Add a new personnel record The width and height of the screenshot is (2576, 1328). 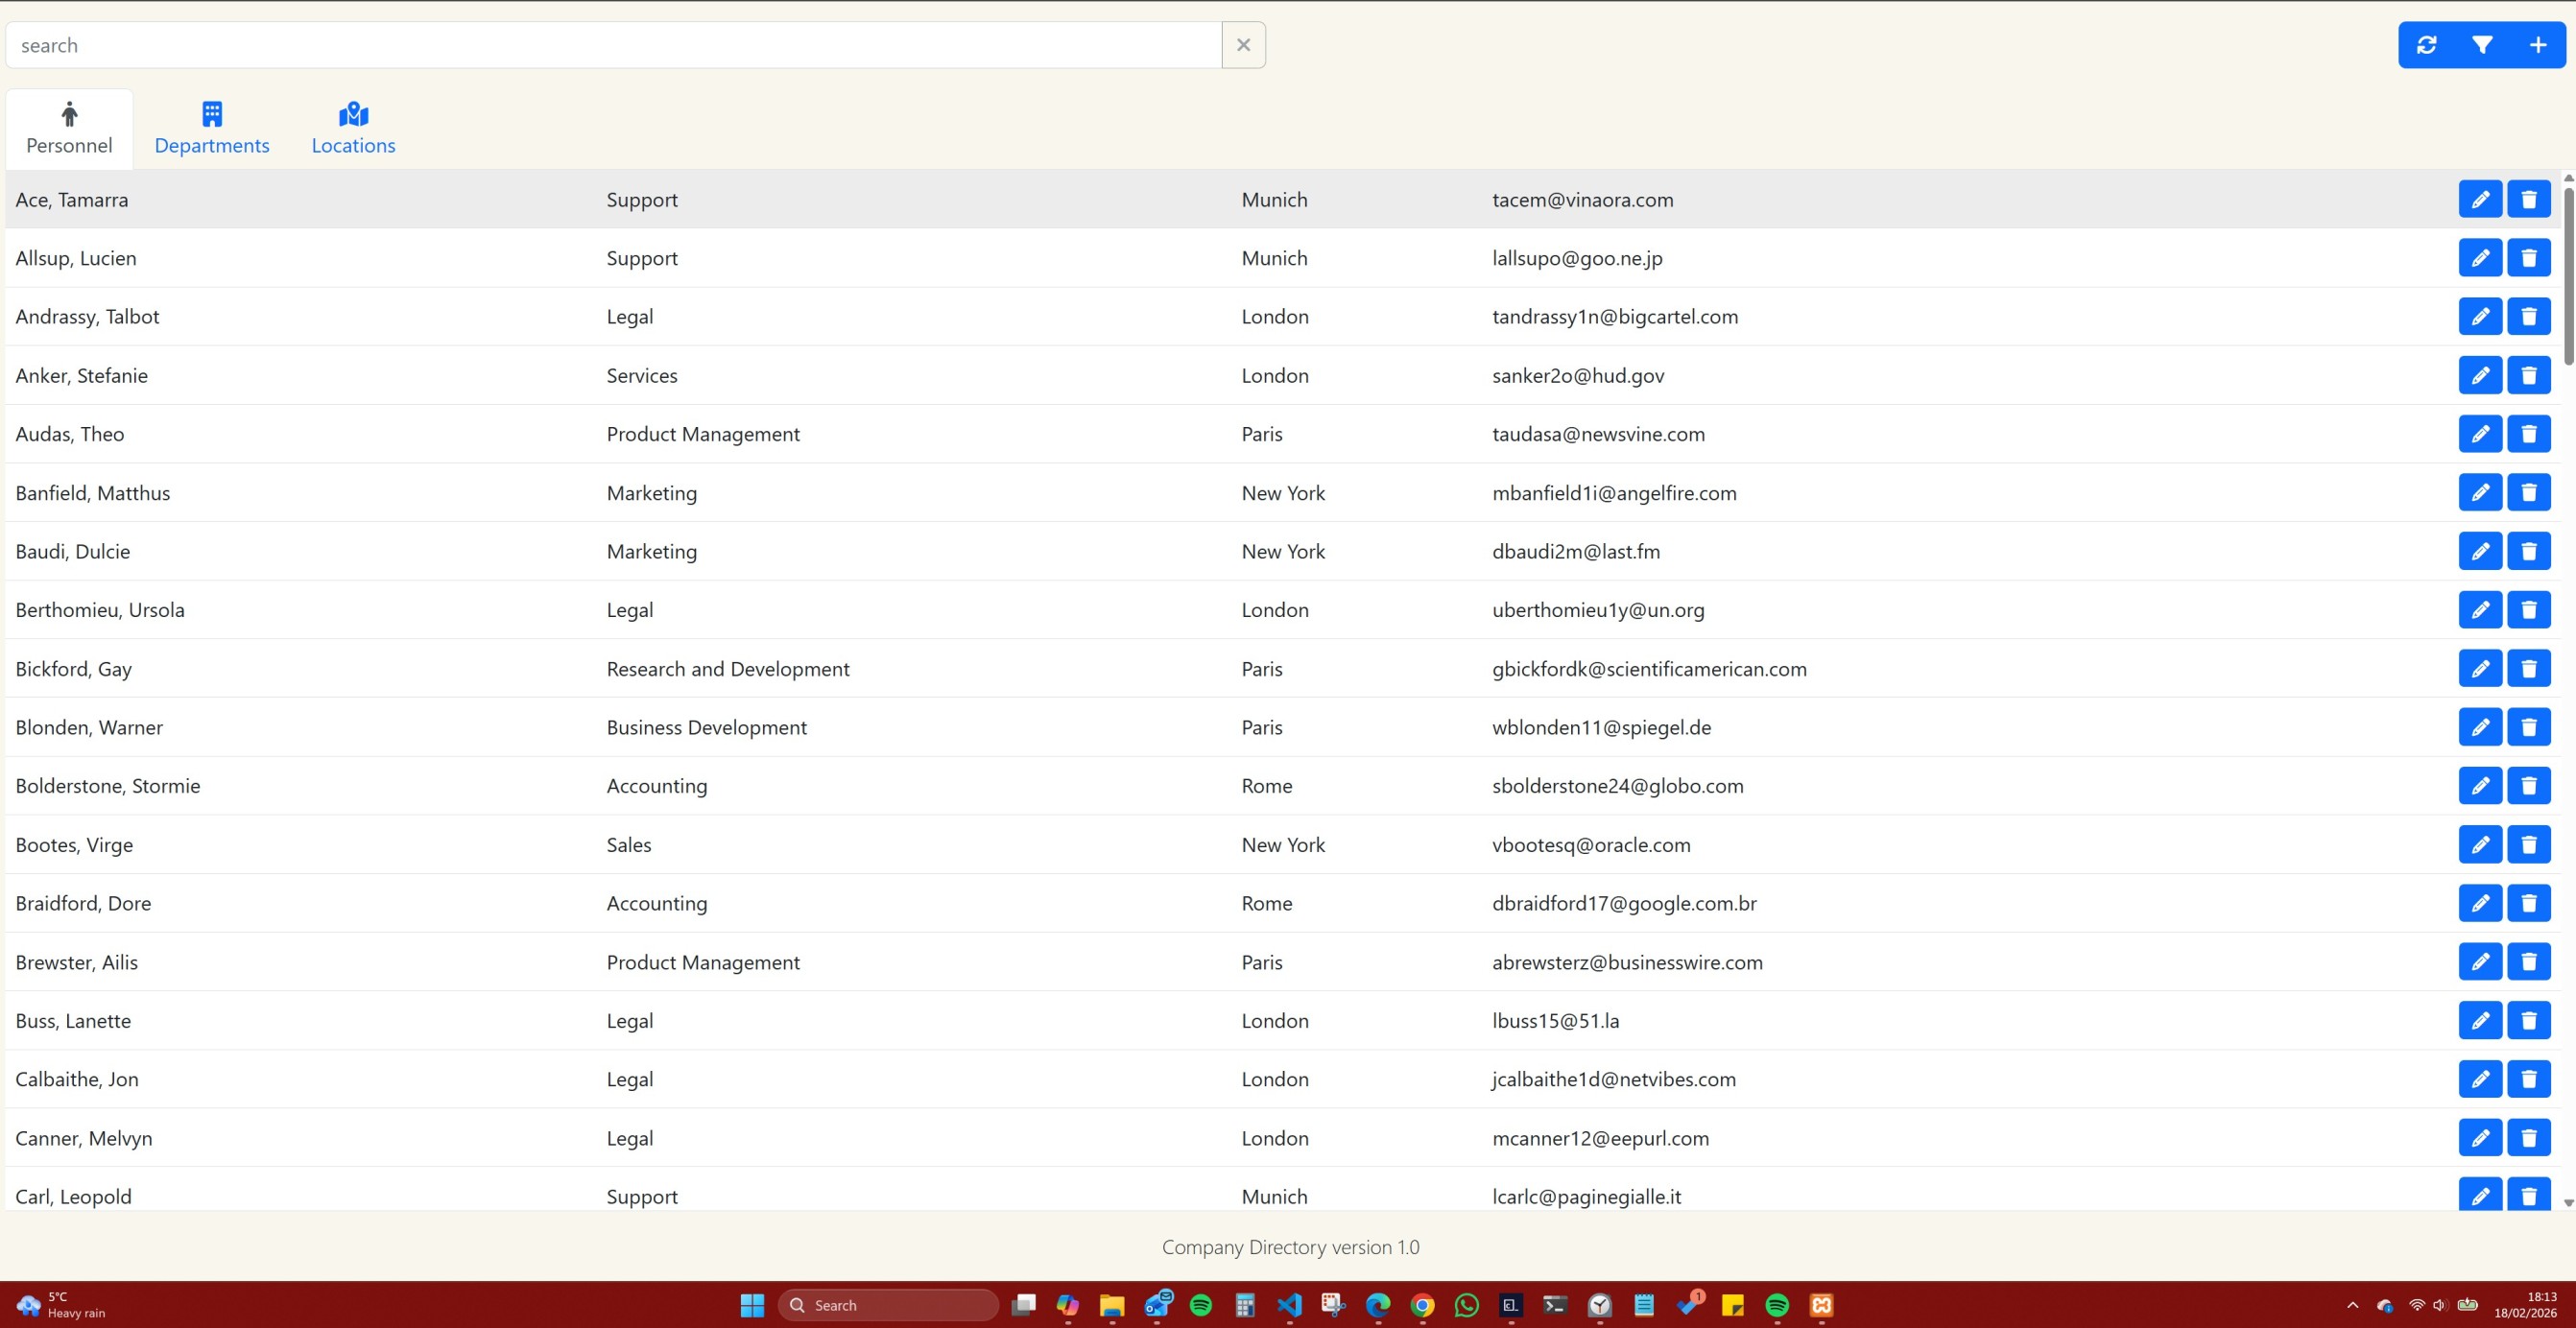[2537, 44]
